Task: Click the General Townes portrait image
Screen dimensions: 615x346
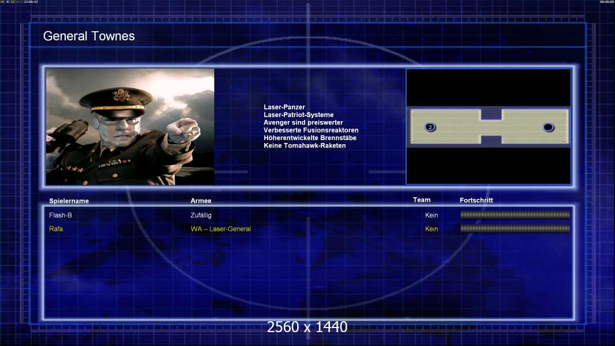Action: 130,126
